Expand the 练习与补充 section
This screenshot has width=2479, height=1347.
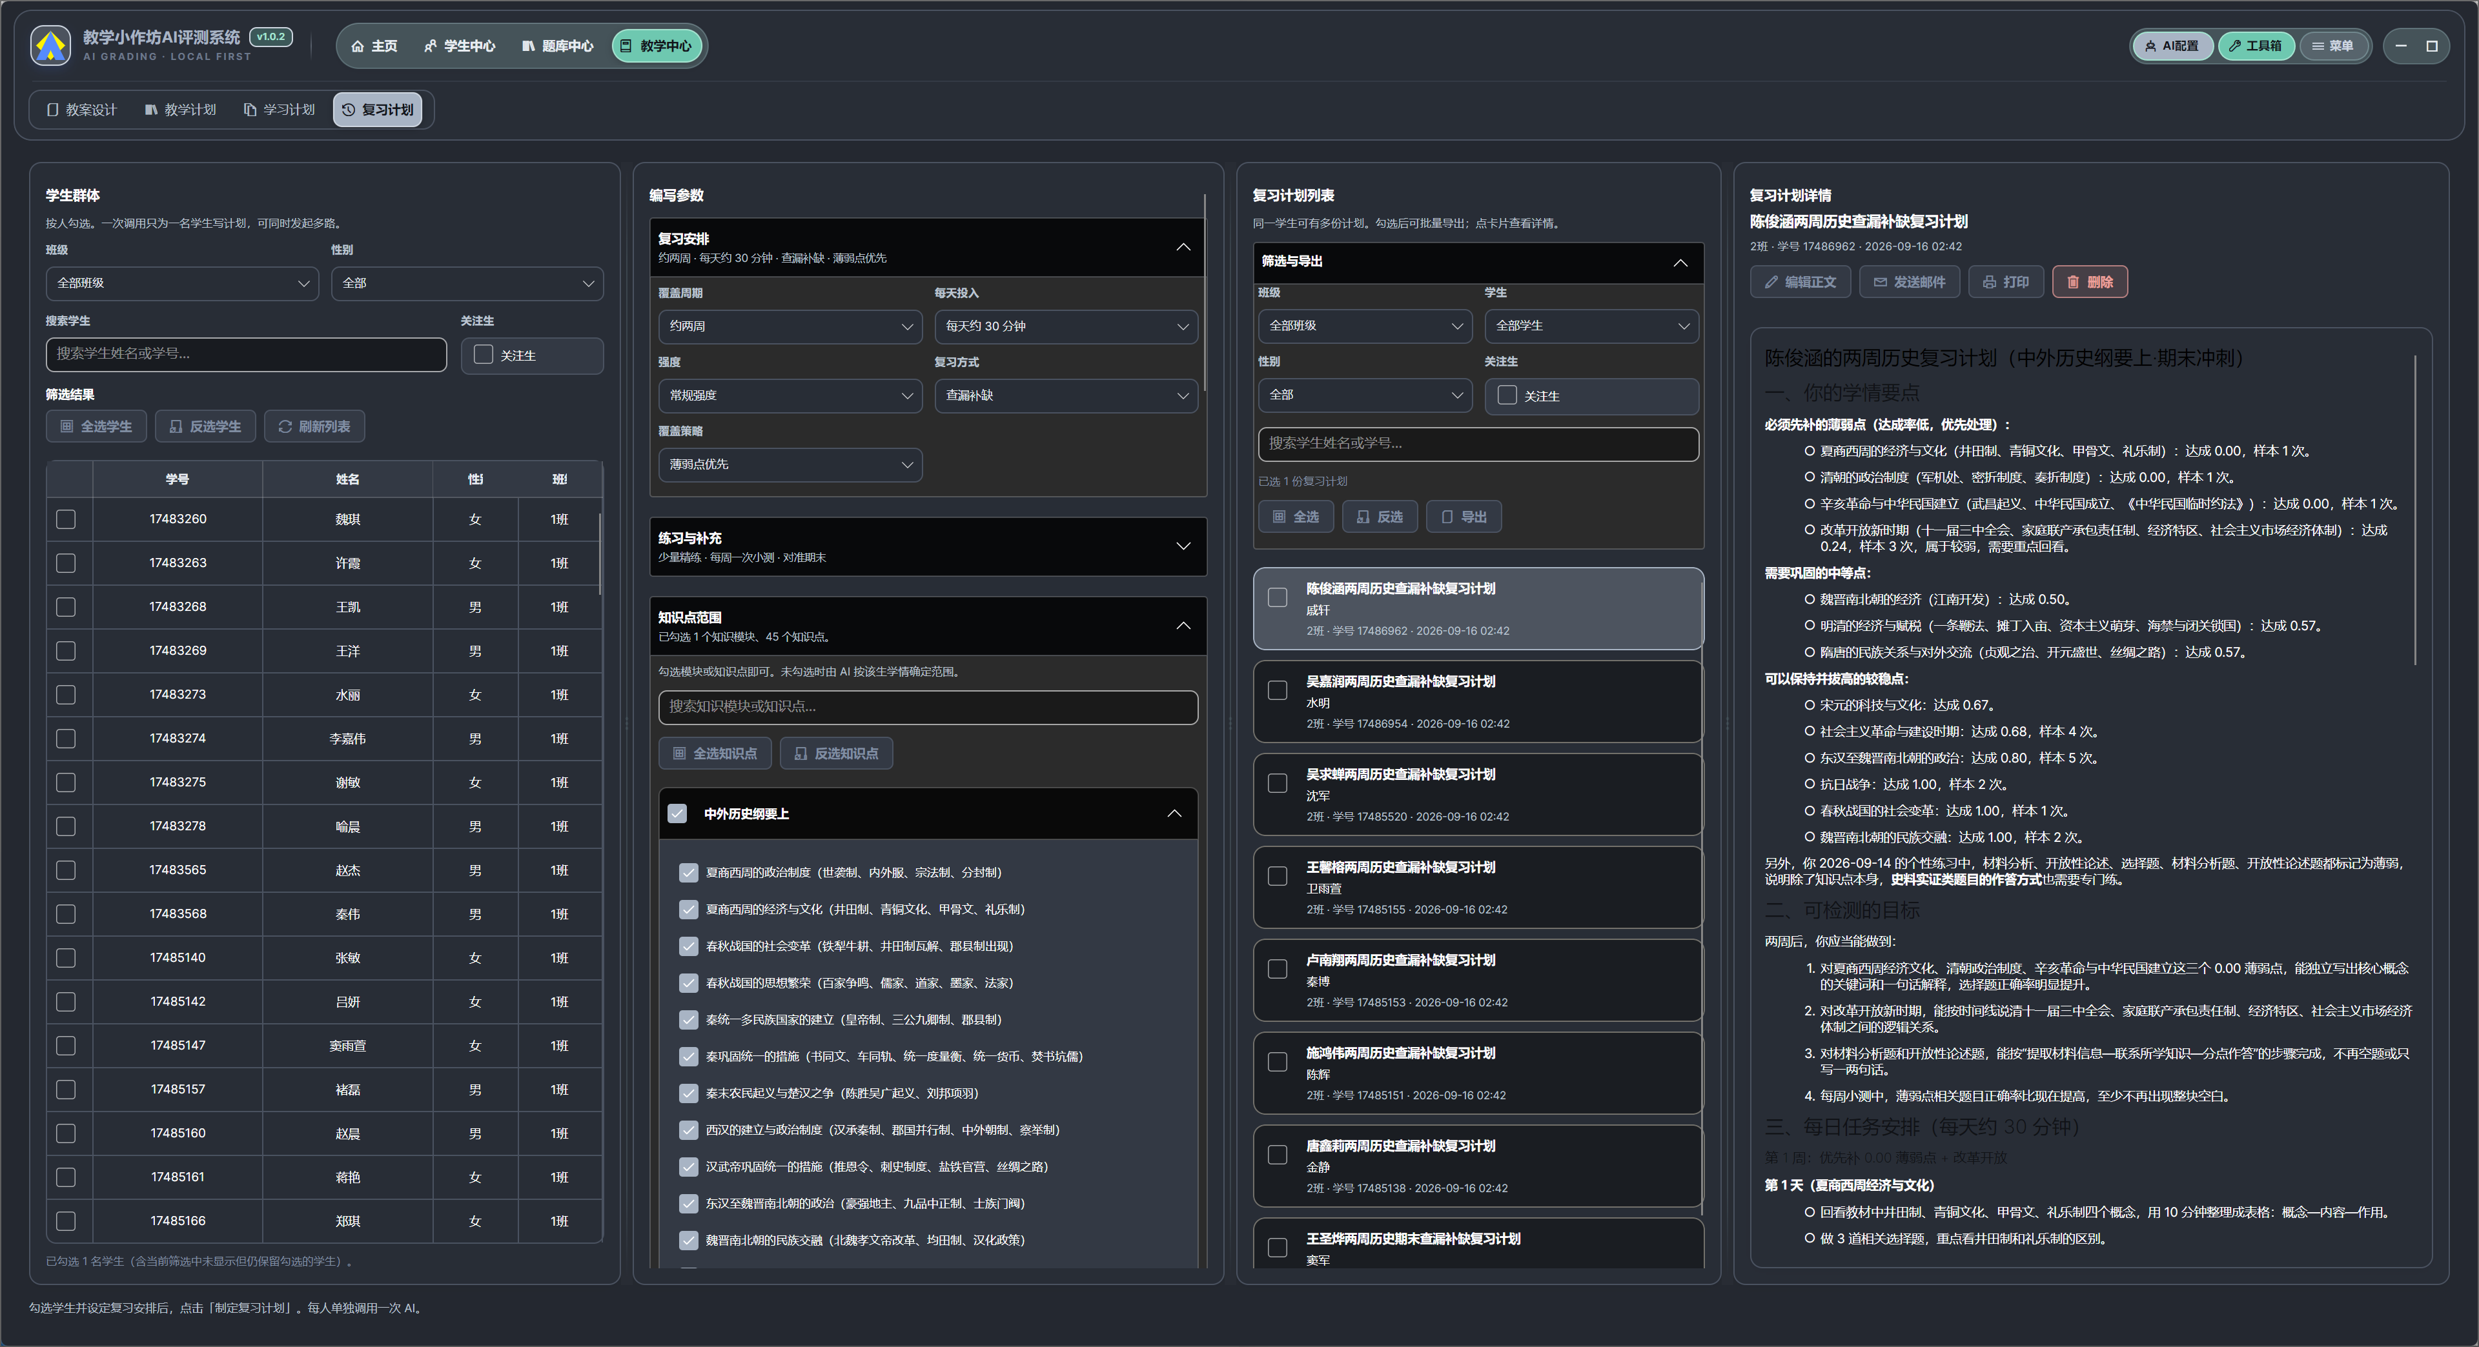[x=928, y=546]
